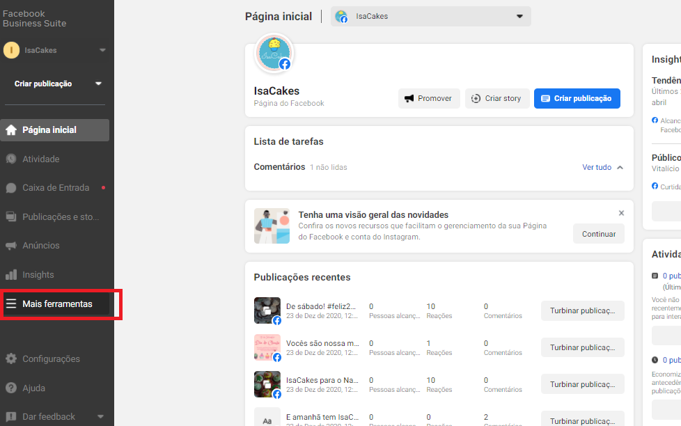Open thumbnail of 'IsaCakes para o Na...' post
681x426 pixels.
[x=267, y=384]
